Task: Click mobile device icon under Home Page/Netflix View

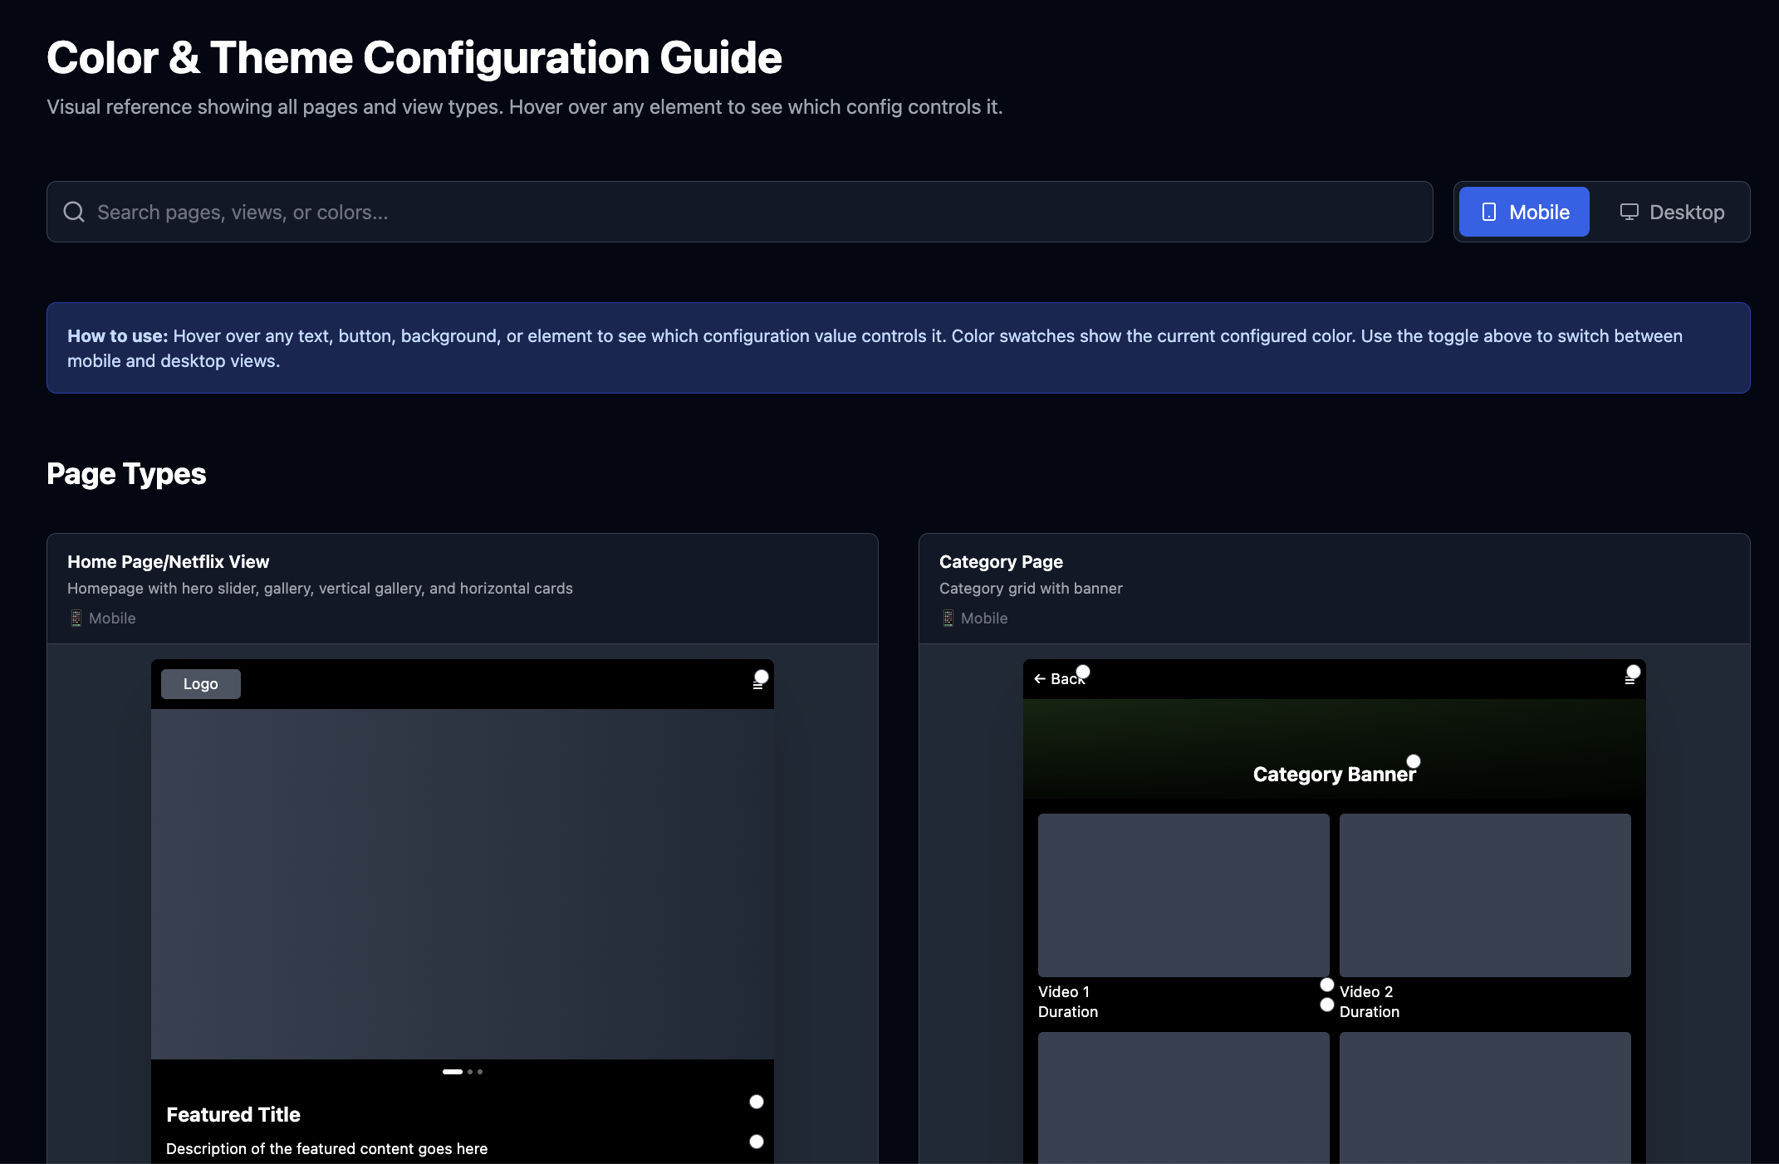Action: pos(76,619)
